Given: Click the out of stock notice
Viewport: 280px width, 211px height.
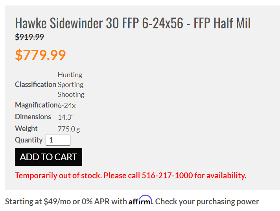Looking at the screenshot, I should pyautogui.click(x=131, y=176).
